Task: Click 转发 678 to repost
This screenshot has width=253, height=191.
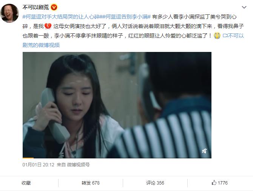Action: [x=91, y=183]
